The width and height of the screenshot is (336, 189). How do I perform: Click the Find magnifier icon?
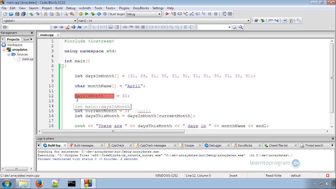pos(66,14)
